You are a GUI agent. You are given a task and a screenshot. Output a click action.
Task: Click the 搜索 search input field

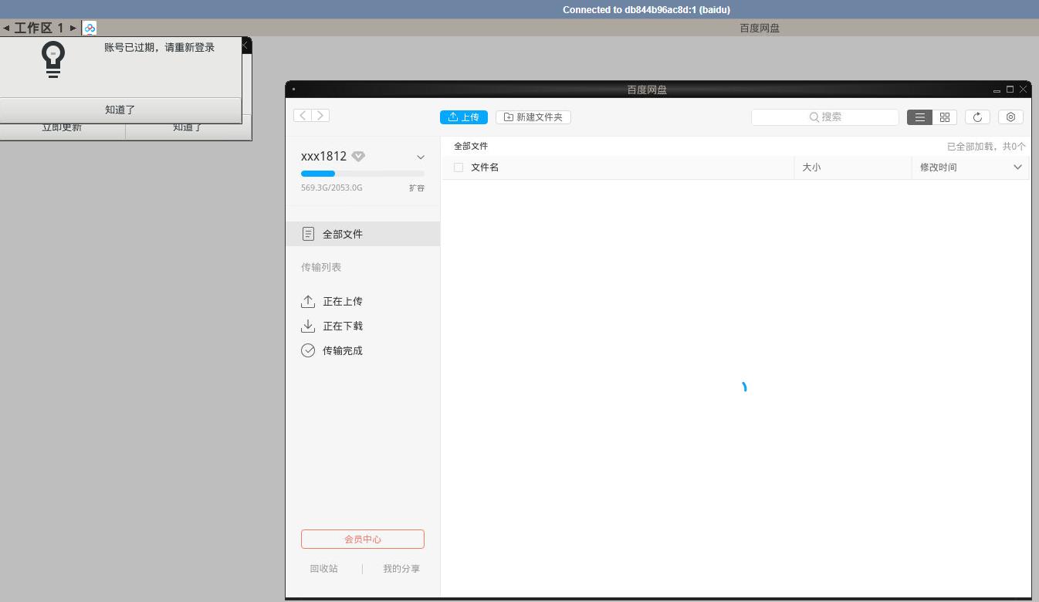tap(825, 117)
